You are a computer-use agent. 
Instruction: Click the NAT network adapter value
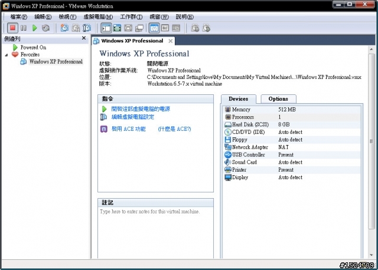click(283, 147)
